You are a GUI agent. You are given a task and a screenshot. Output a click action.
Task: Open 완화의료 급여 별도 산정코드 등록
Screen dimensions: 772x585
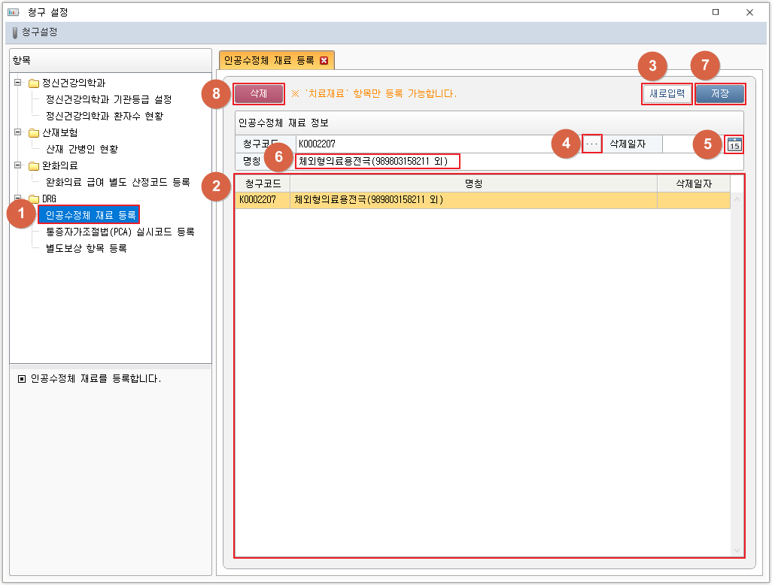[x=117, y=182]
